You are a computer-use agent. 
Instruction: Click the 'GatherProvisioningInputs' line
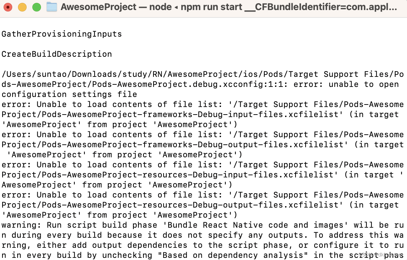tap(61, 34)
